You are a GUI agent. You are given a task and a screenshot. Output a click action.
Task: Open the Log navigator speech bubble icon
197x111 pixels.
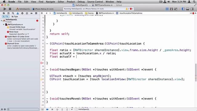coord(36,13)
